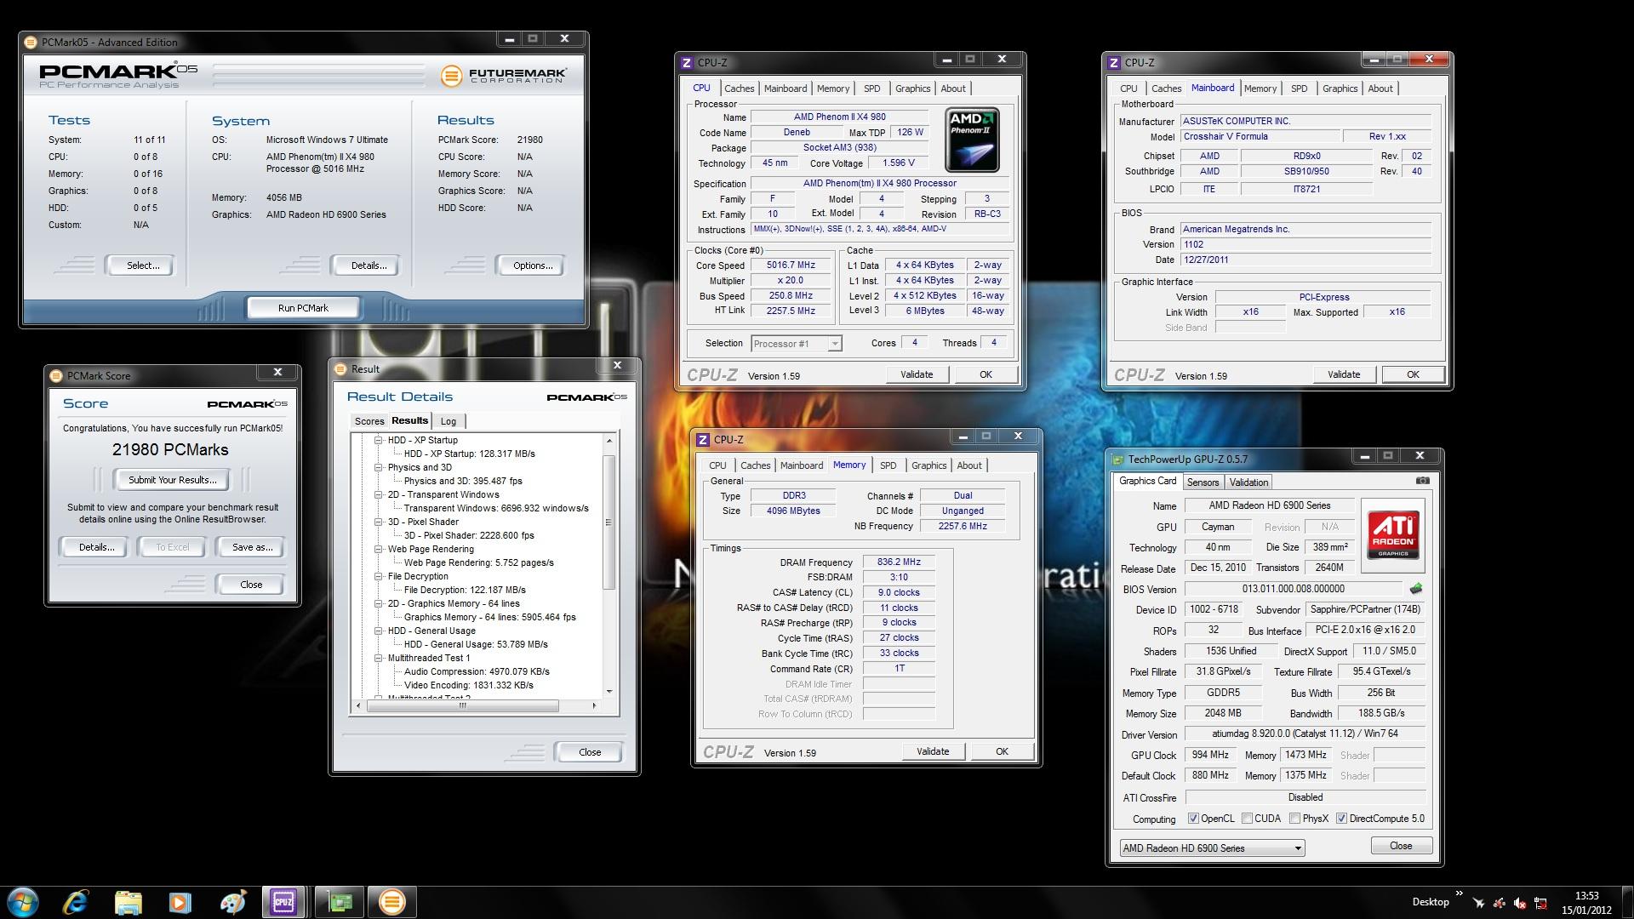Click Show Desktop strip at taskbar end

1628,903
